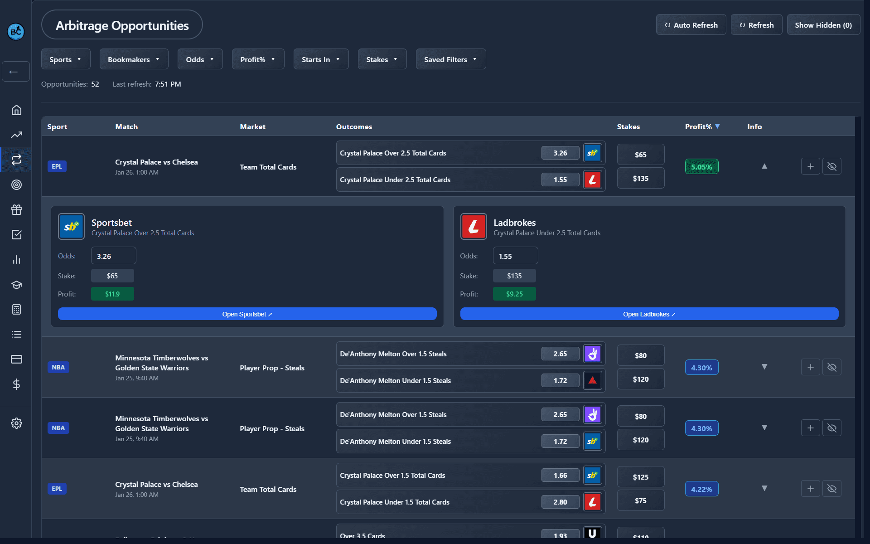This screenshot has height=544, width=870.
Task: Click the green 5.05% profit badge
Action: [701, 167]
